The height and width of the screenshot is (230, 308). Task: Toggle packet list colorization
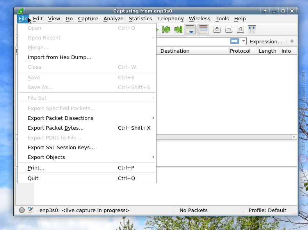click(203, 29)
